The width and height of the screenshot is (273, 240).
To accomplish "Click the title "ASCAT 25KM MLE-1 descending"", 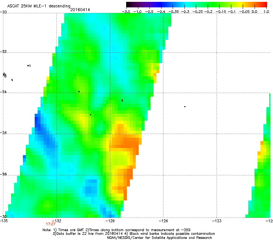I will pos(39,6).
